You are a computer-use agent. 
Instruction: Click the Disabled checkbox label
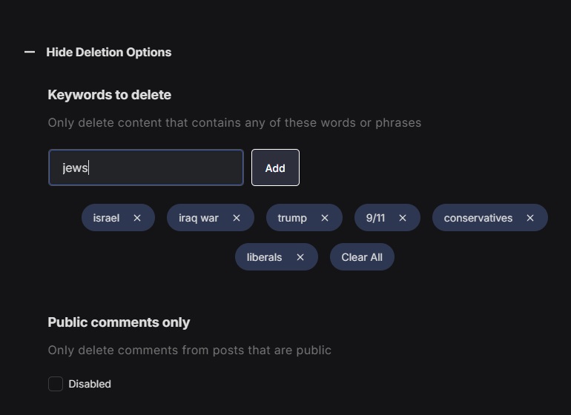tap(90, 384)
